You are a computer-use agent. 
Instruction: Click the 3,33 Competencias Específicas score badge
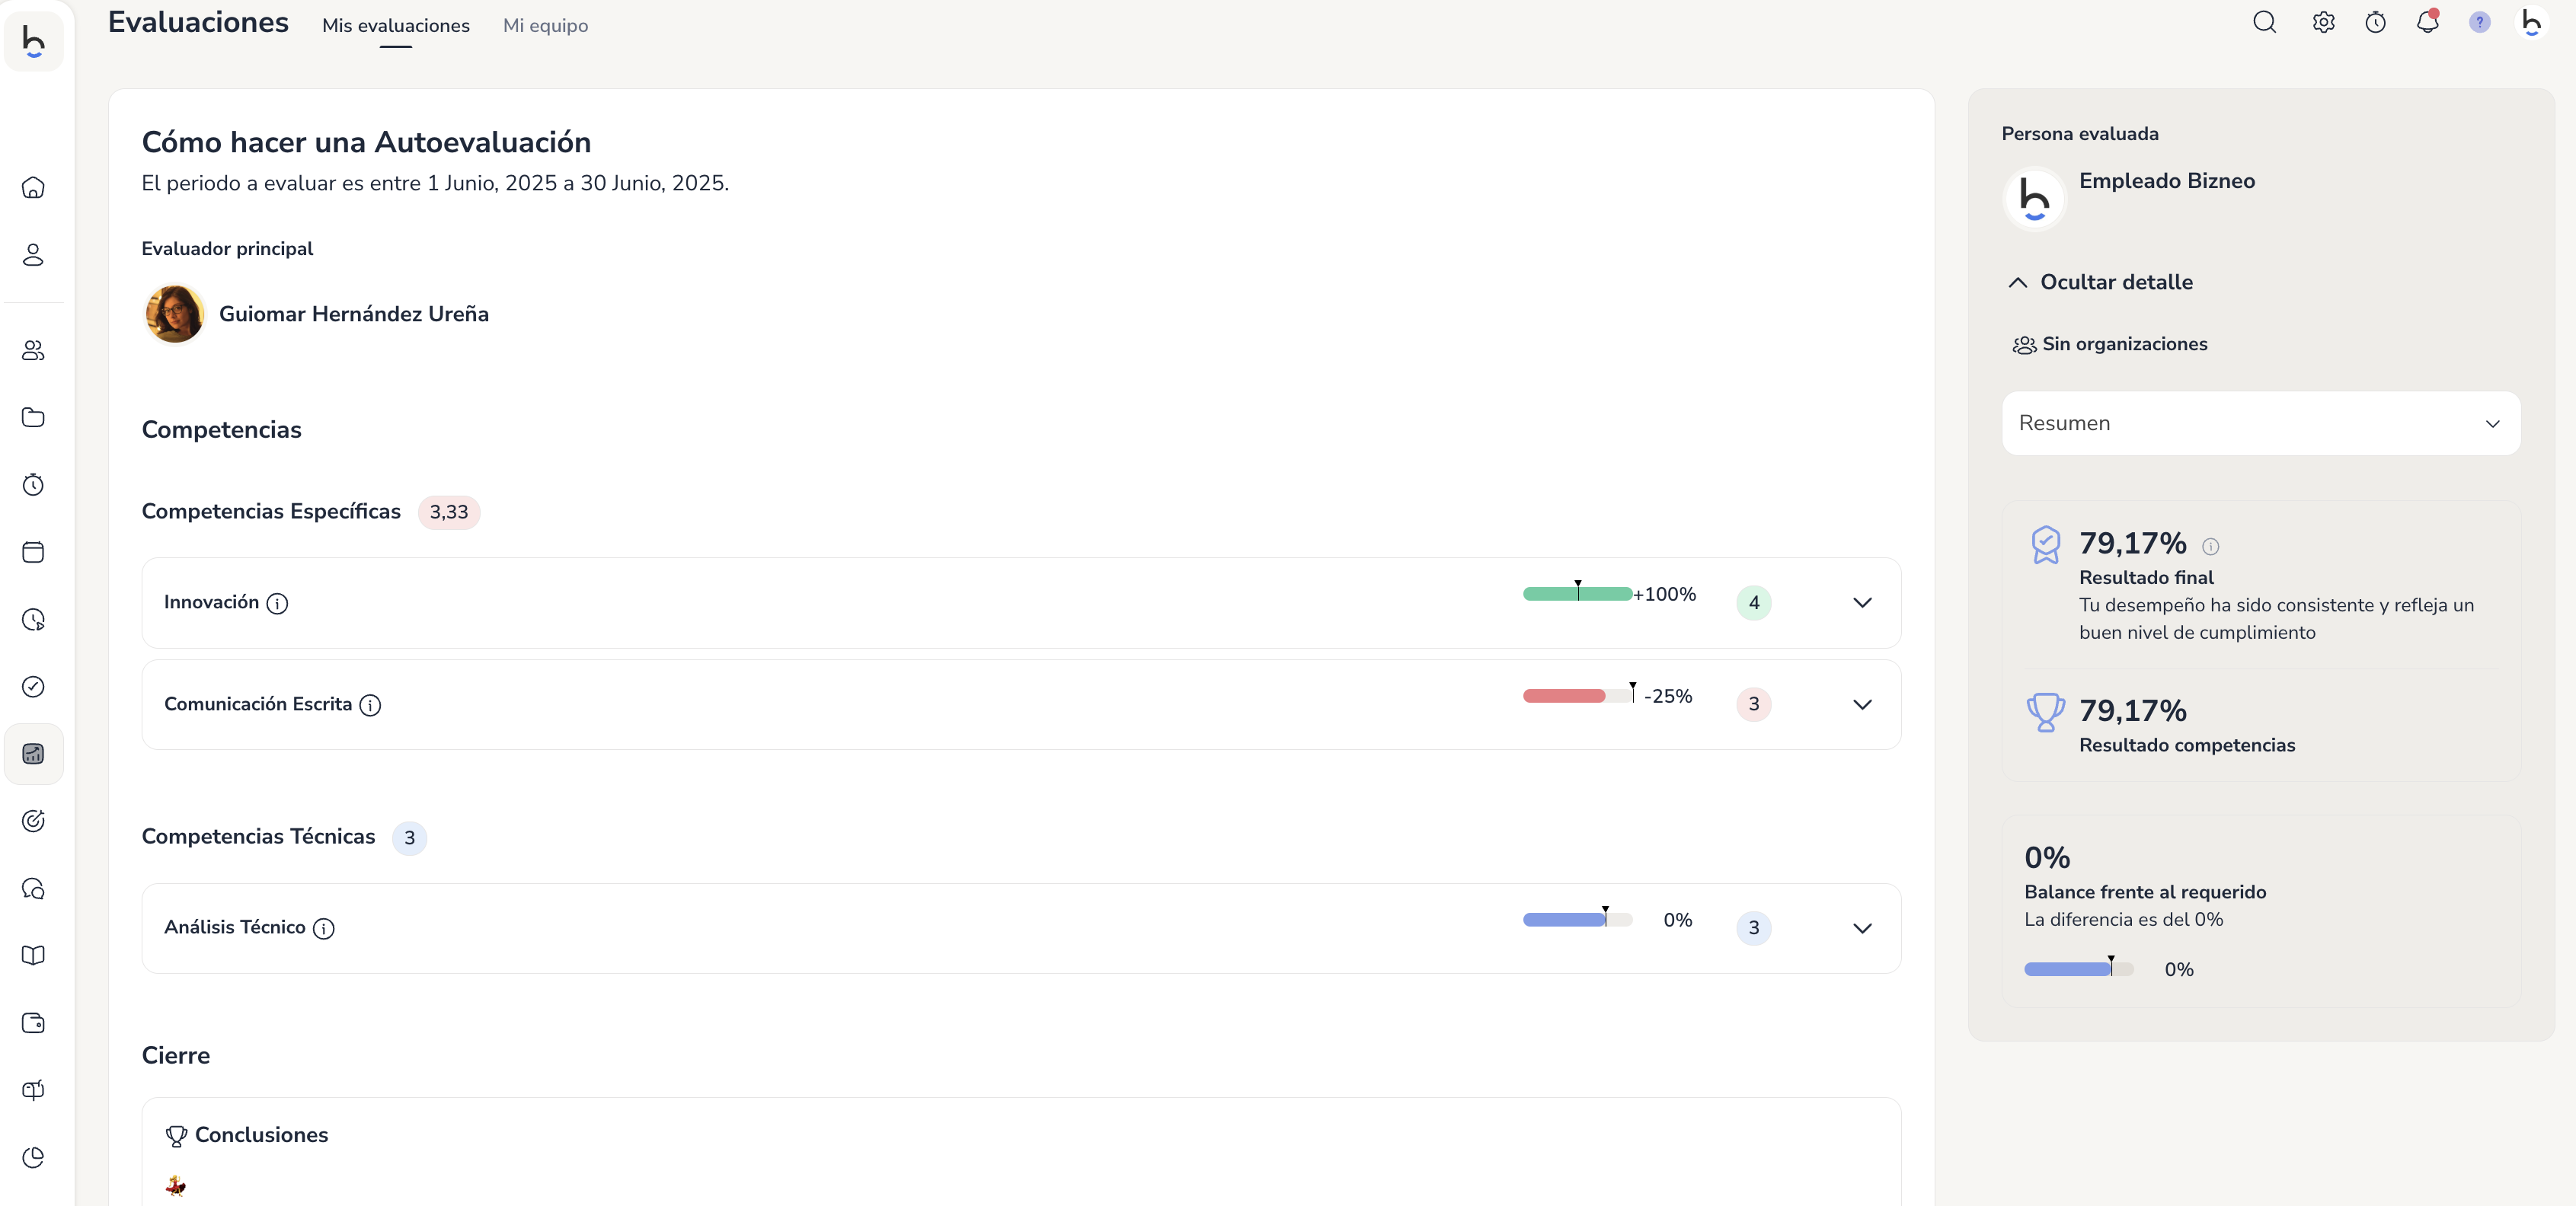pyautogui.click(x=449, y=512)
